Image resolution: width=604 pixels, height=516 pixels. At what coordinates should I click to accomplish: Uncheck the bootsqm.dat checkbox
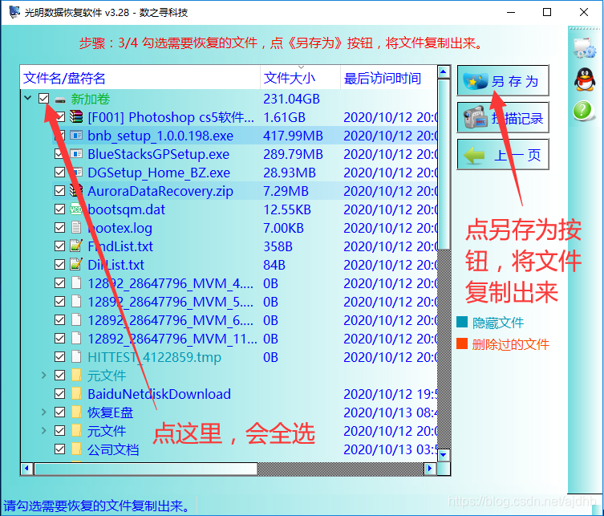click(59, 209)
